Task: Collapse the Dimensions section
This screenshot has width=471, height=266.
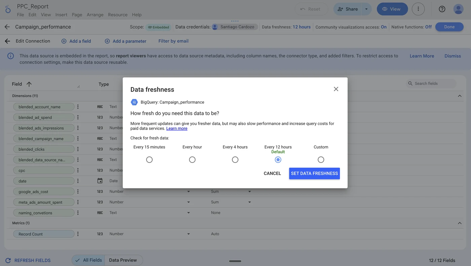Action: tap(460, 96)
